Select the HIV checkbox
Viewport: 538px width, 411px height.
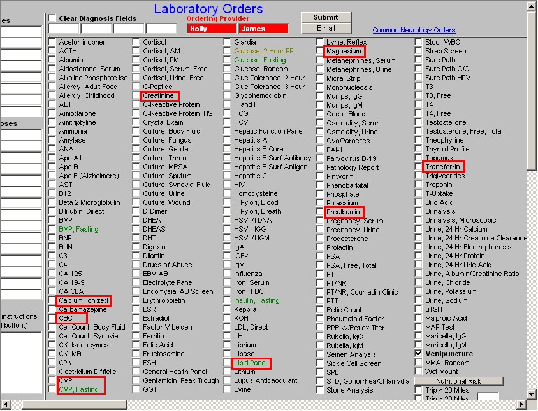click(x=227, y=185)
